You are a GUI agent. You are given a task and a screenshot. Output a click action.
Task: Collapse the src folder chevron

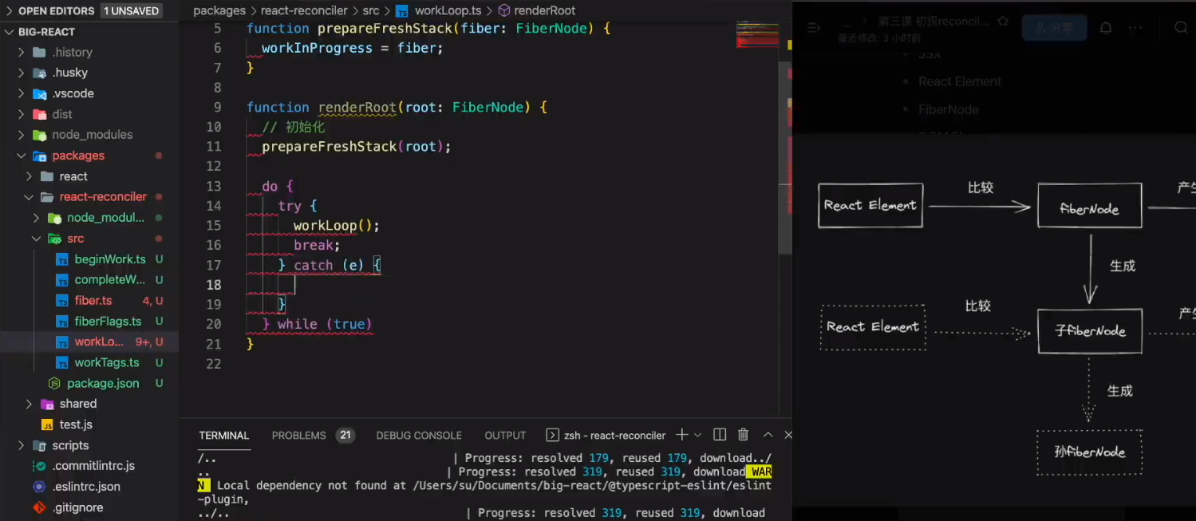(36, 239)
